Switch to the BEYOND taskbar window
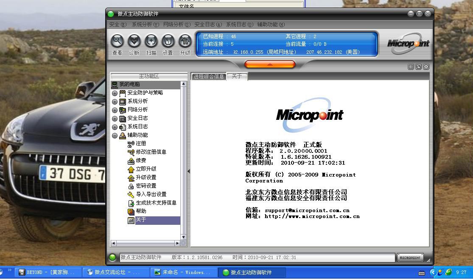 [x=48, y=272]
